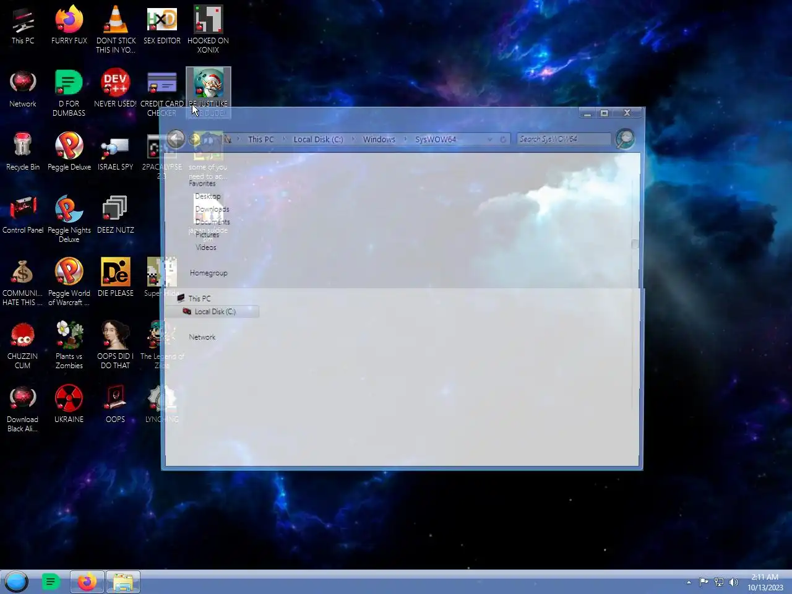
Task: Select the Windows breadcrumb segment
Action: pos(379,139)
